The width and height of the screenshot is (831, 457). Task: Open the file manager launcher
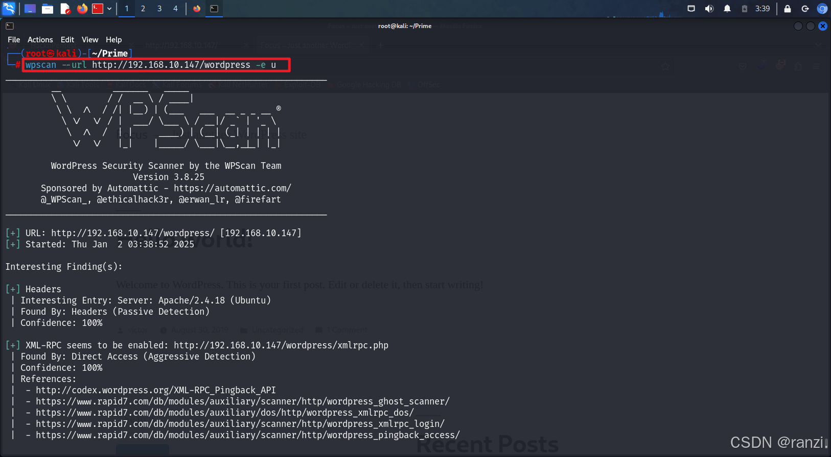[48, 9]
